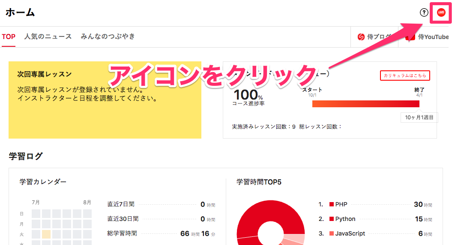The width and height of the screenshot is (452, 245).
Task: Click the 総学習時間 row
Action: pyautogui.click(x=161, y=233)
